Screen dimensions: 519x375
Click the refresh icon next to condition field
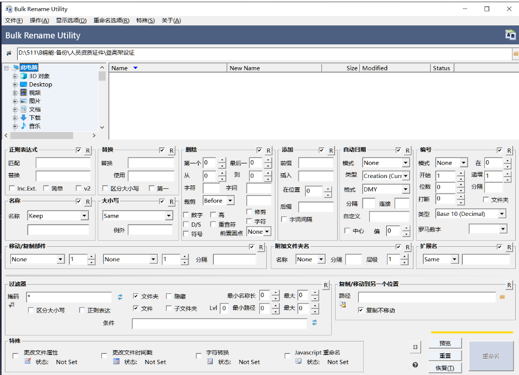pos(314,323)
